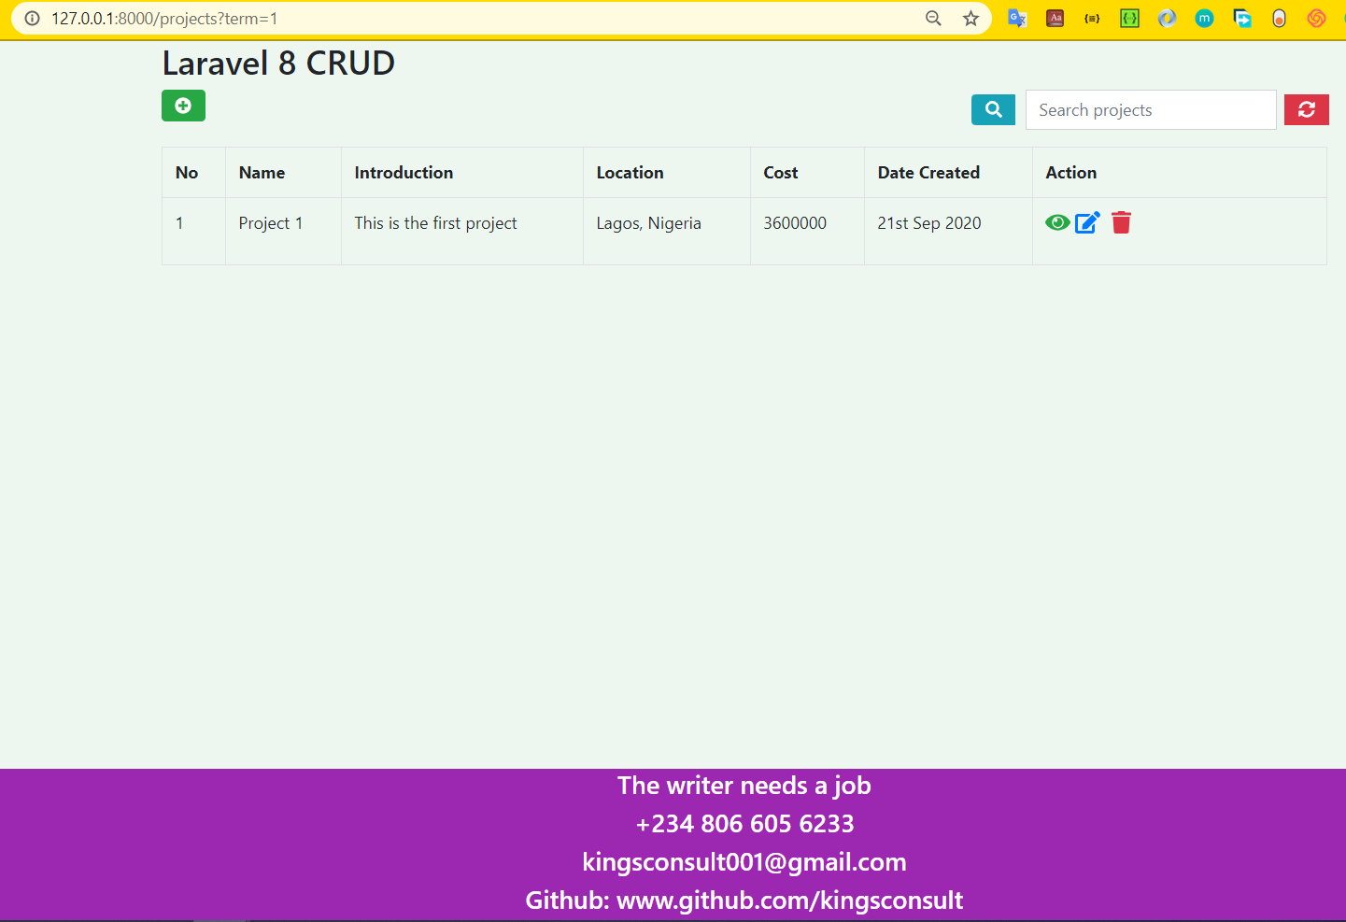Focus the Search projects input field

pos(1151,110)
